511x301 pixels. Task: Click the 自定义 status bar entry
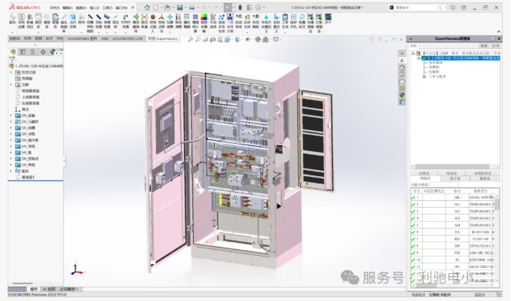(x=479, y=294)
